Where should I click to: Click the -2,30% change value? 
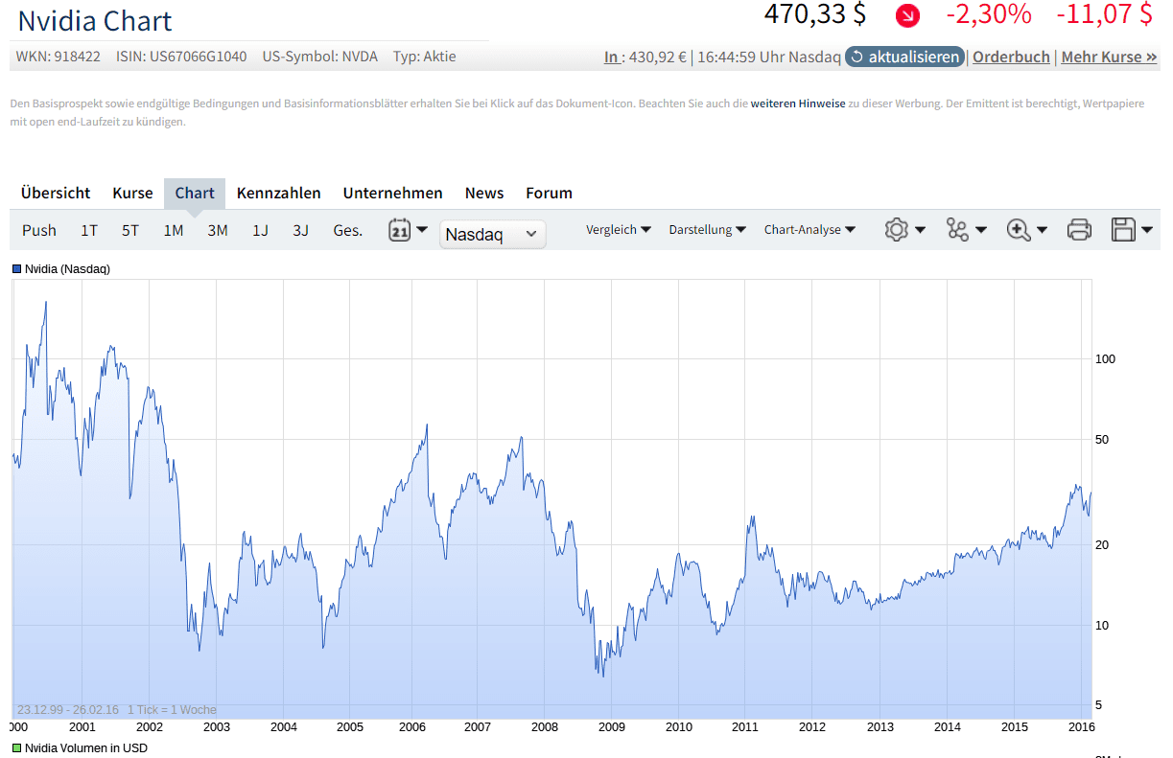(989, 14)
